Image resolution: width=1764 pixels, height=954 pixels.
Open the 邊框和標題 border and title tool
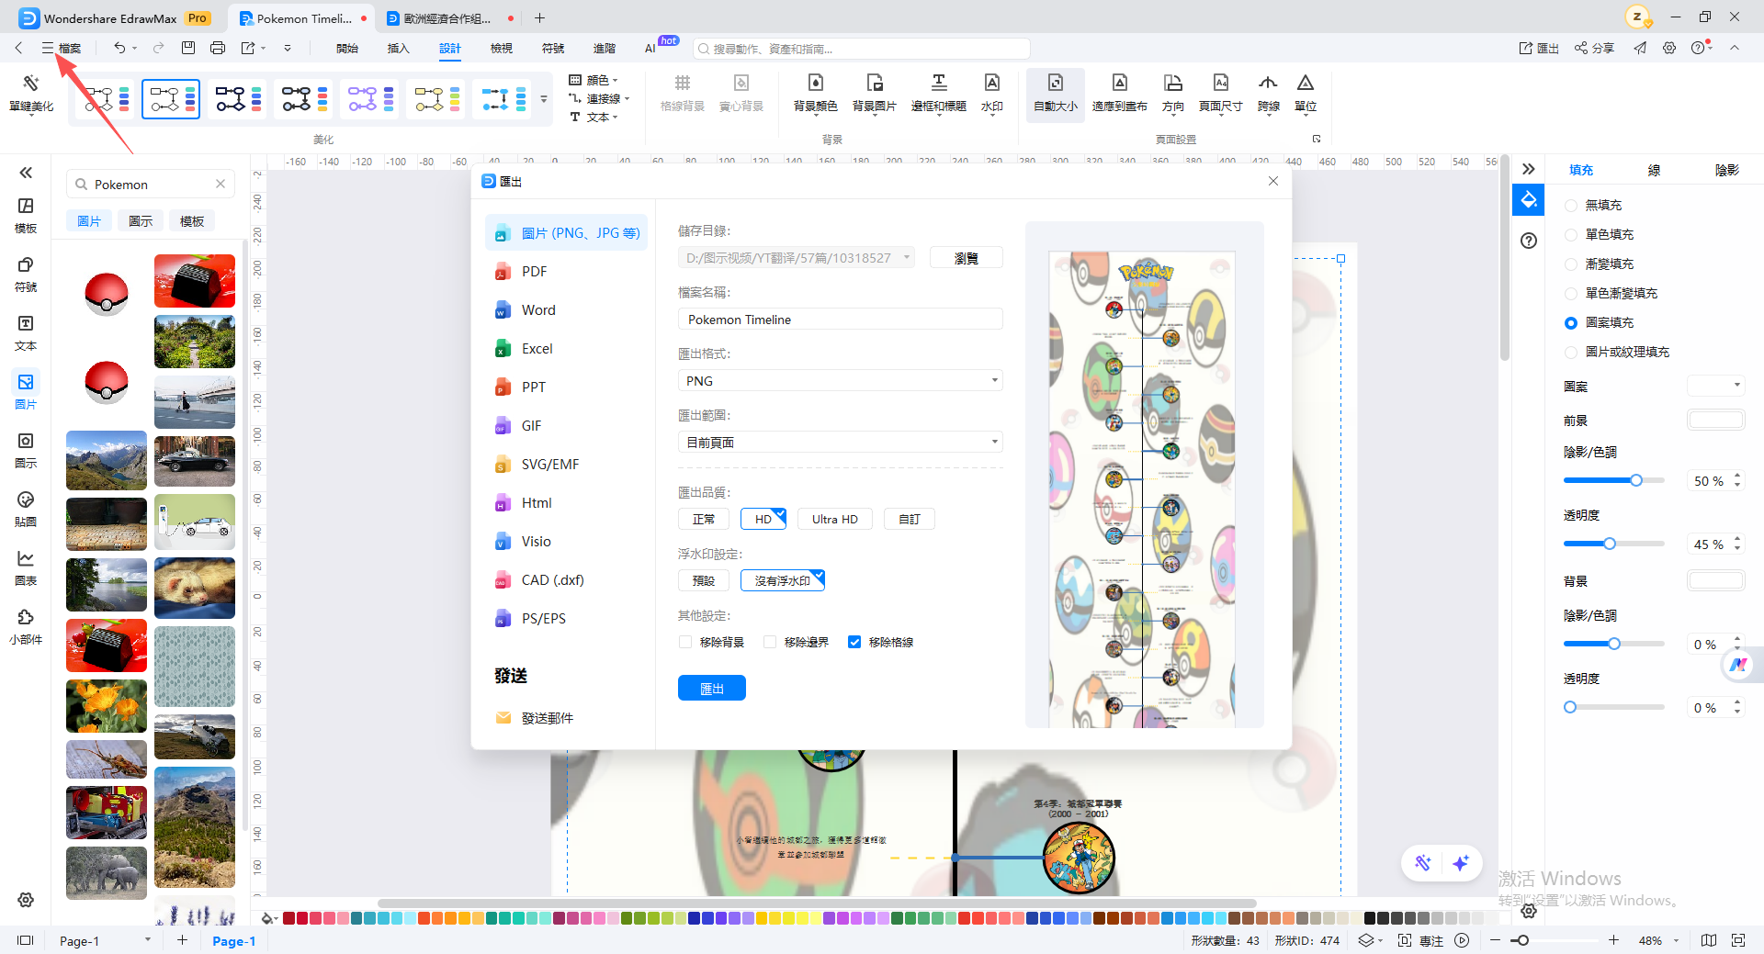click(939, 94)
